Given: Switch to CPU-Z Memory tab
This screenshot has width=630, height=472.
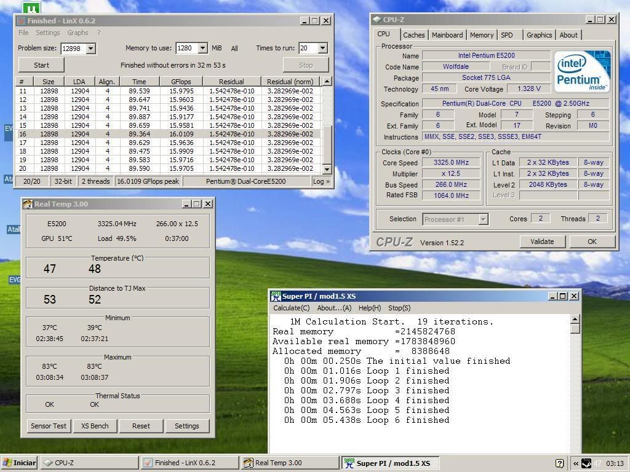Looking at the screenshot, I should 481,35.
